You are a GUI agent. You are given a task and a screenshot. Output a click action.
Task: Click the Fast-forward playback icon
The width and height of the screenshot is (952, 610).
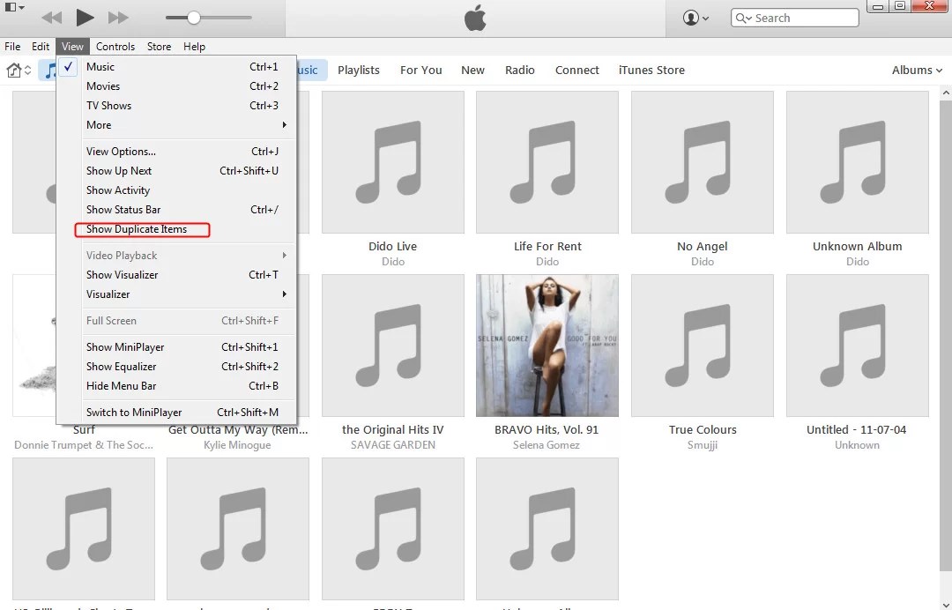click(116, 16)
